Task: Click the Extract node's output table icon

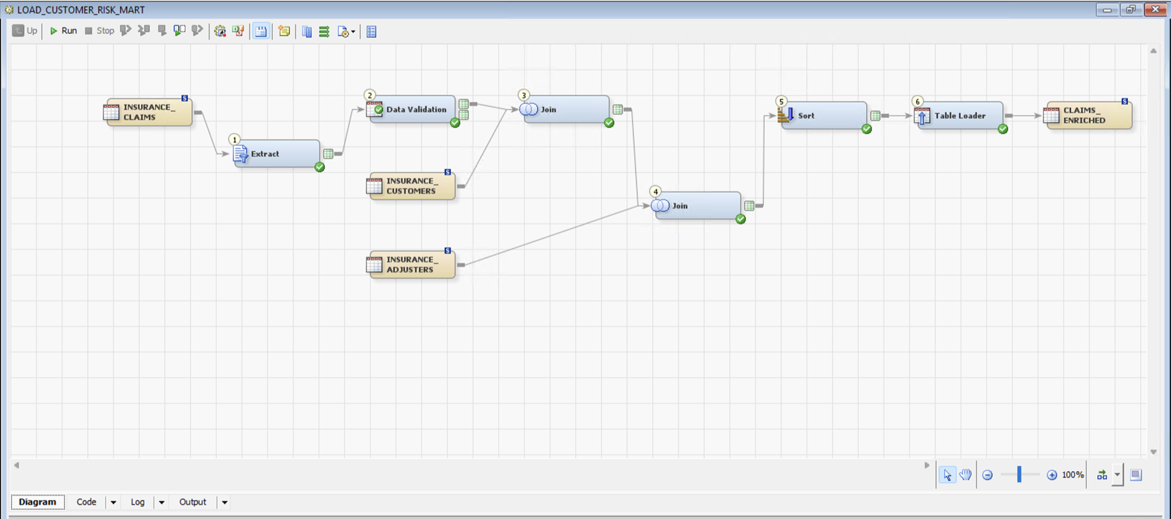Action: (328, 153)
